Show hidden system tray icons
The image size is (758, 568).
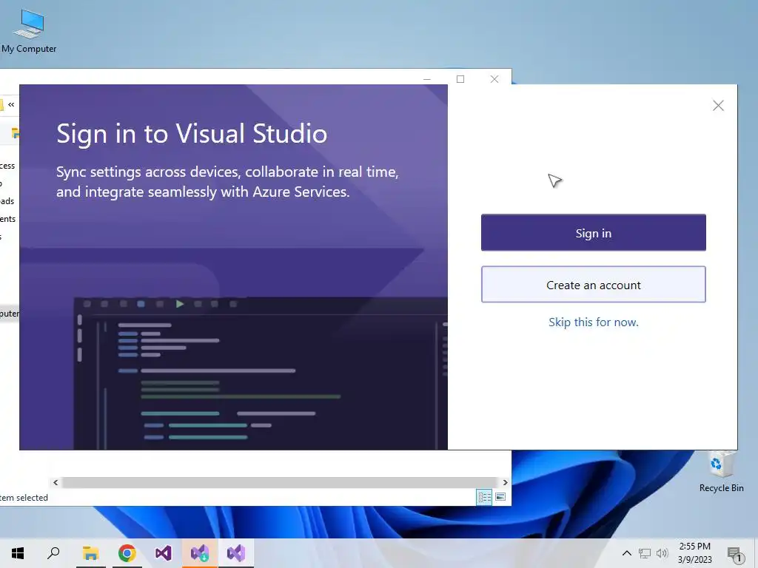626,553
